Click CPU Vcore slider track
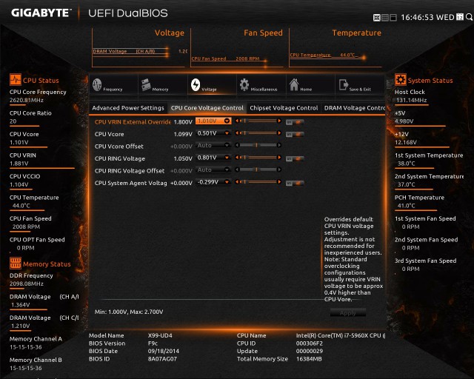The image size is (474, 379). coord(258,133)
